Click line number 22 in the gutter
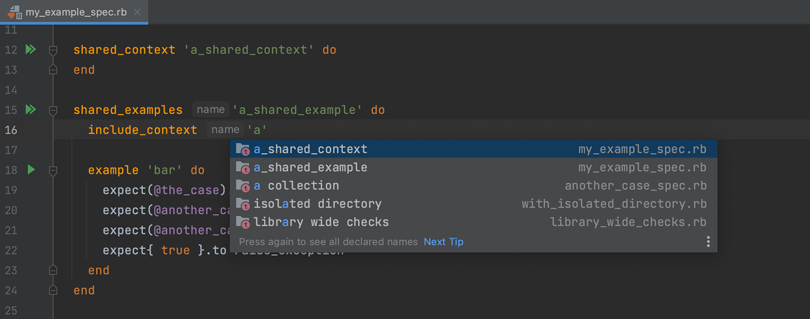This screenshot has height=319, width=810. click(11, 250)
